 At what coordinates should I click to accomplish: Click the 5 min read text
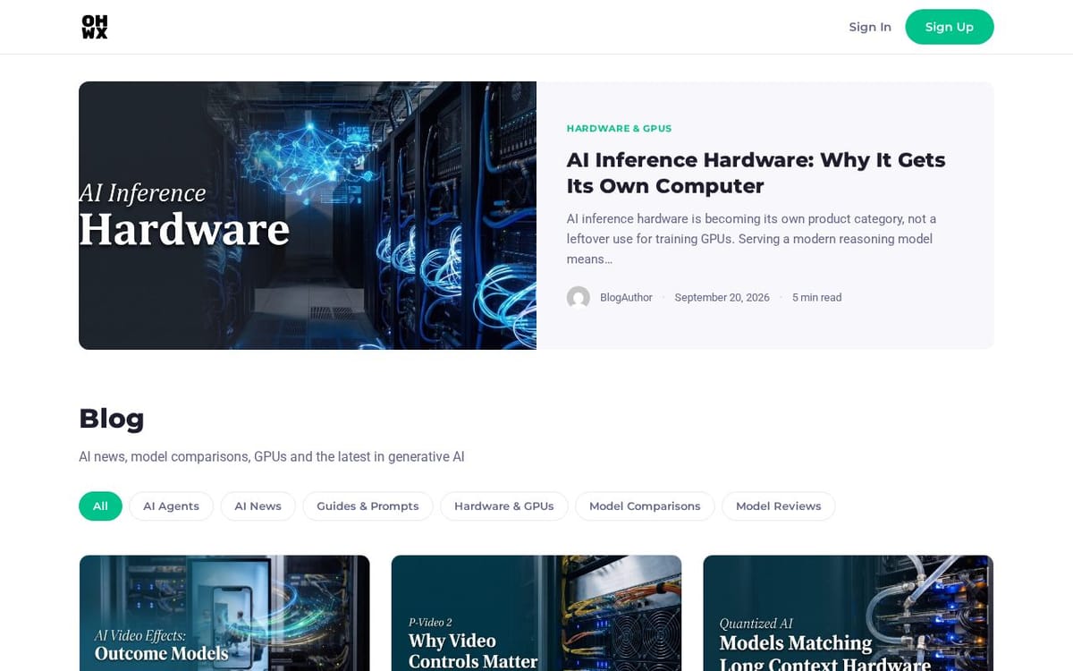816,297
